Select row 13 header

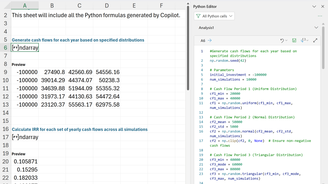5,105
